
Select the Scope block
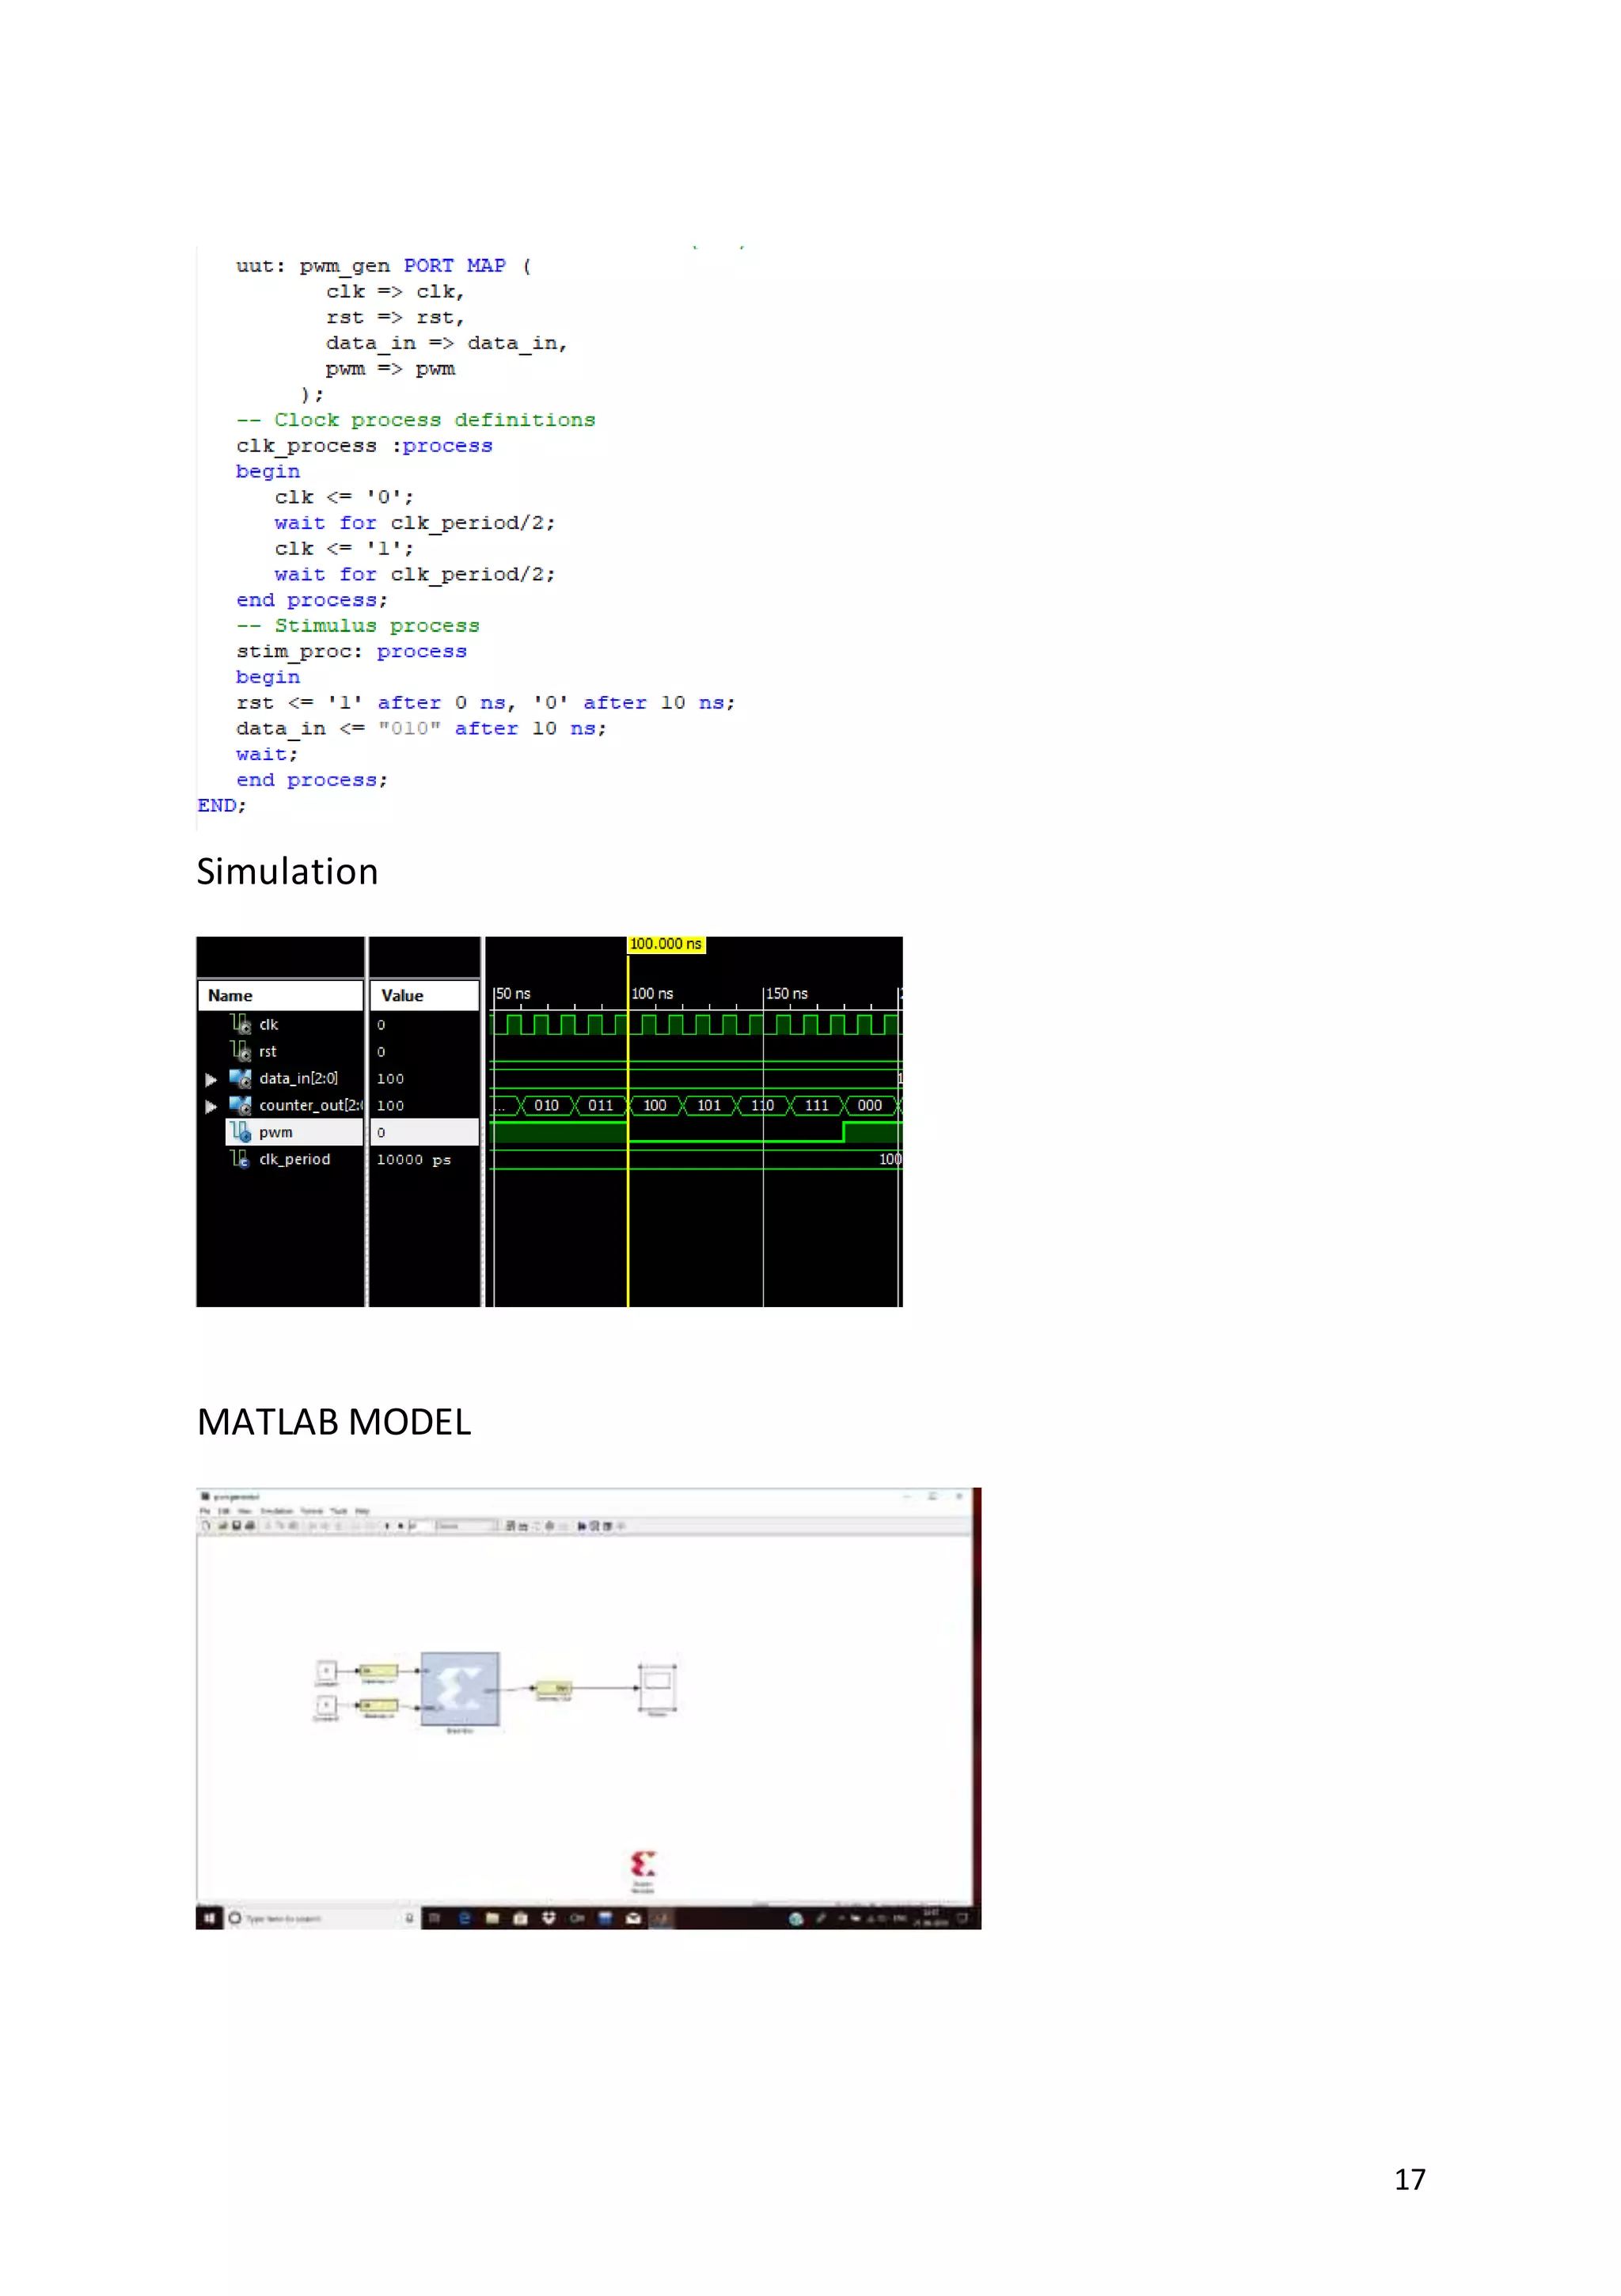(657, 1688)
